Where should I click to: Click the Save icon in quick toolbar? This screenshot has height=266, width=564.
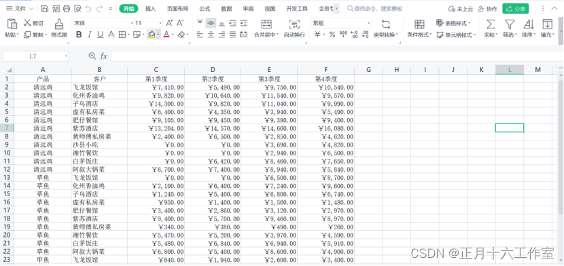tap(45, 9)
